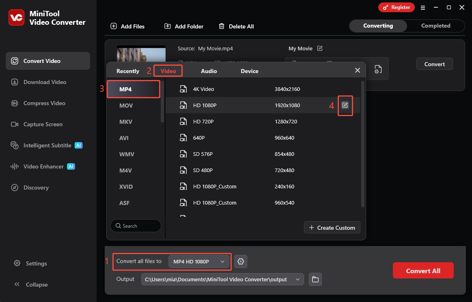Screen dimensions: 472x302
Task: Switch to the Device tab
Action: pos(250,71)
